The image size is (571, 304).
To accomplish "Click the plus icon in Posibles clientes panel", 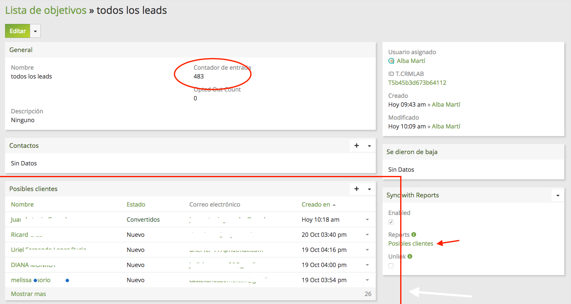I will coord(356,189).
